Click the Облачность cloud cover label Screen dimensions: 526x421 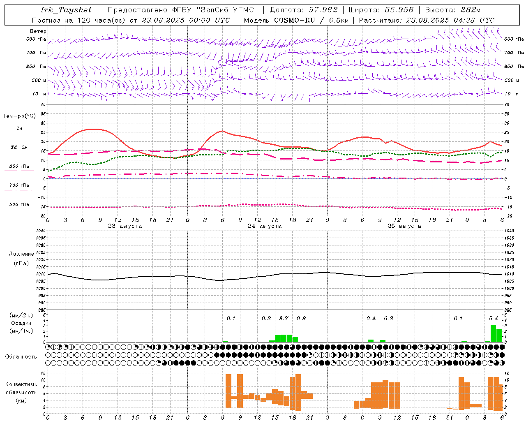21,357
